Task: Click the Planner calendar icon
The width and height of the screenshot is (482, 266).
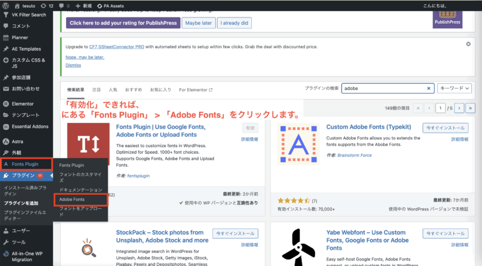Action: pos(6,37)
